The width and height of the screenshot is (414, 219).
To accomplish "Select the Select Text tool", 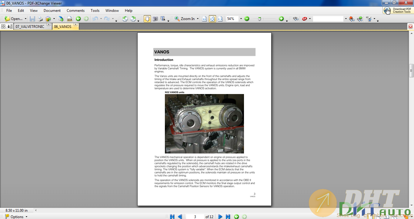I will (163, 19).
